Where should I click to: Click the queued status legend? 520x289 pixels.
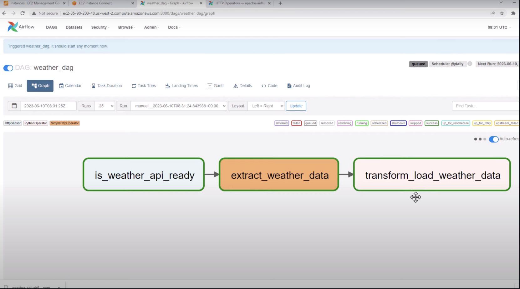[310, 123]
